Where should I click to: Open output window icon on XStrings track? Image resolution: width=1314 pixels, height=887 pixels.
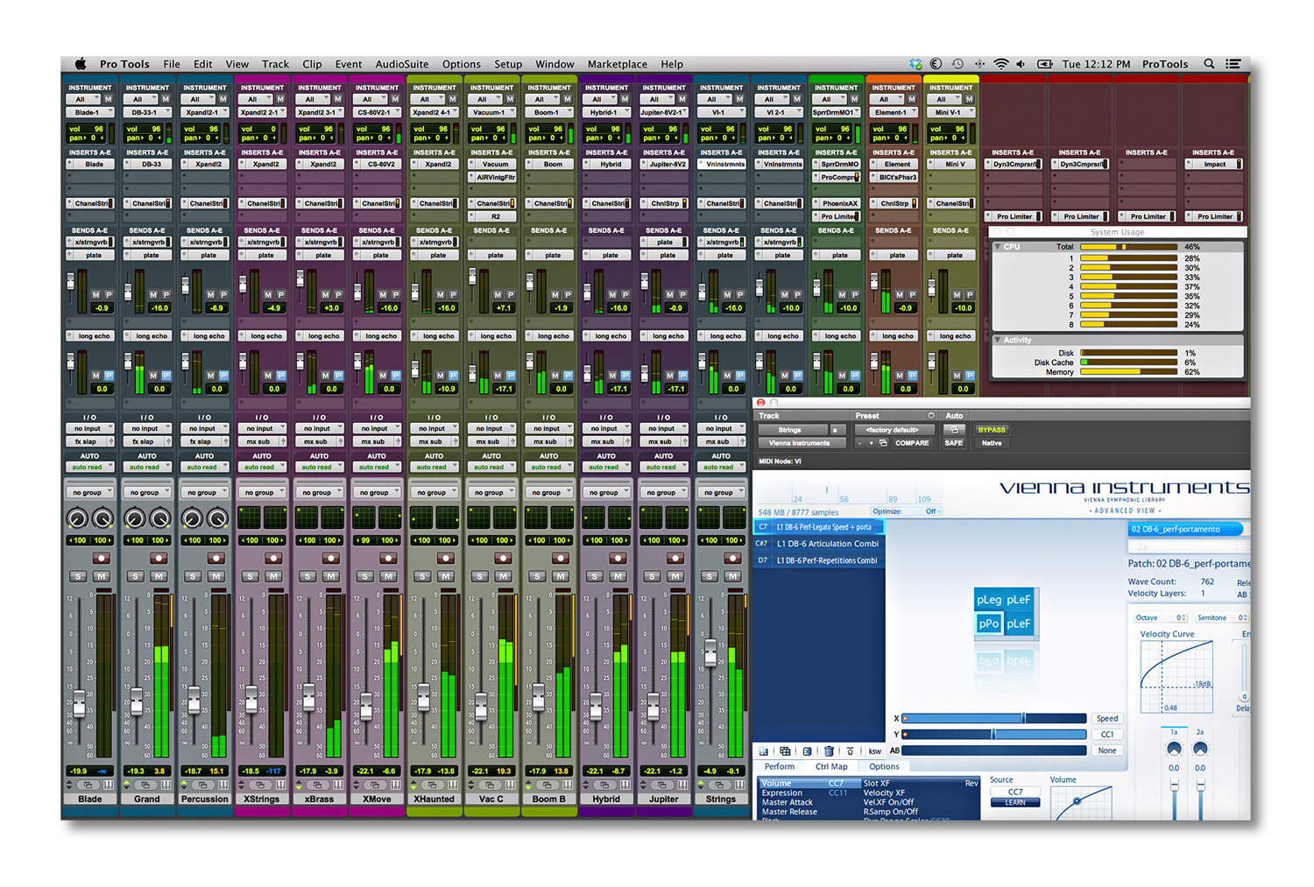click(260, 785)
